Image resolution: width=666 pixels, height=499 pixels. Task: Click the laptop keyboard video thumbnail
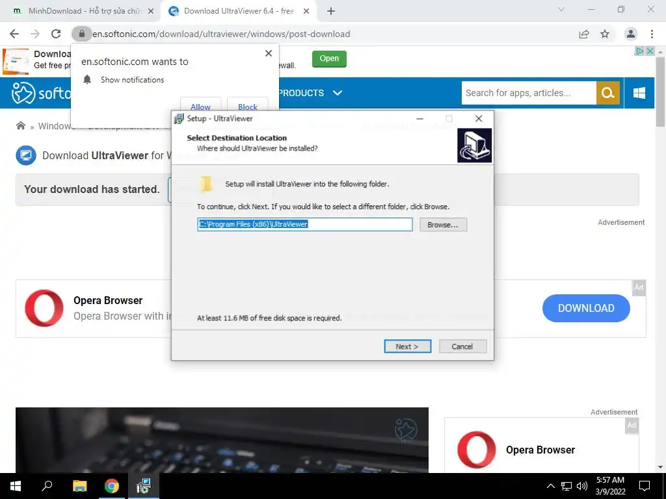pyautogui.click(x=222, y=440)
